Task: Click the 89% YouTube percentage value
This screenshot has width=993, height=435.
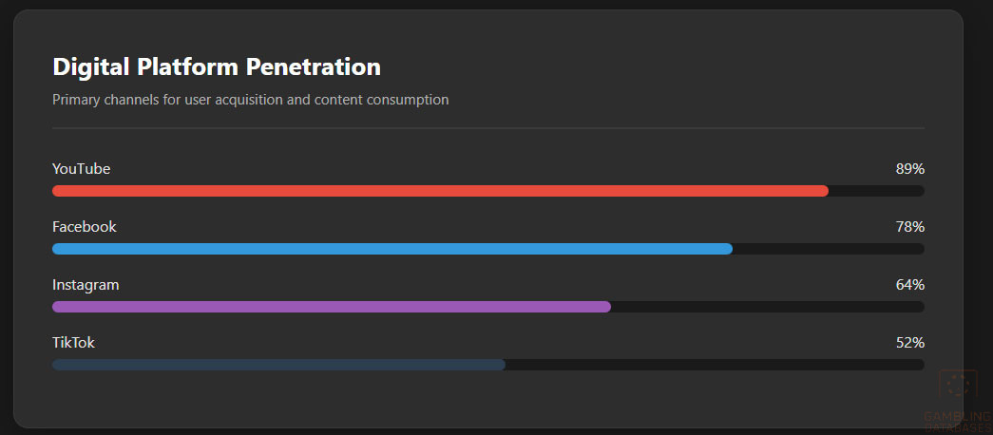Action: click(x=909, y=169)
